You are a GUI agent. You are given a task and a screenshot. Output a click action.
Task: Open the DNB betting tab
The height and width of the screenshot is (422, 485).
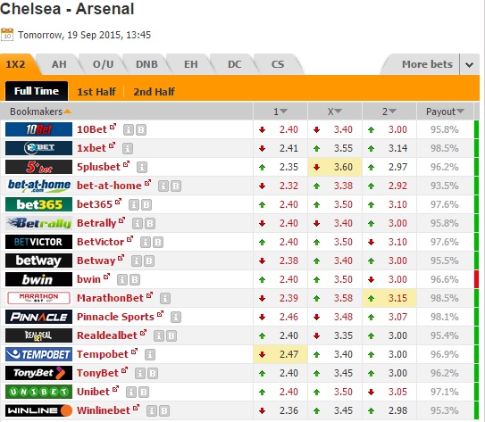pos(146,64)
